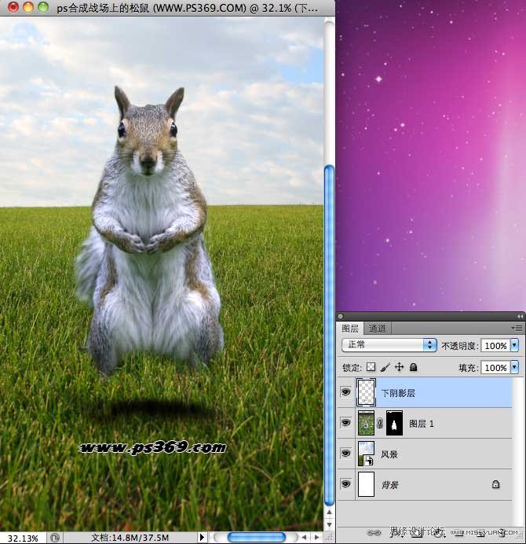The width and height of the screenshot is (526, 544).
Task: Switch to the 通道 tab
Action: pos(377,328)
